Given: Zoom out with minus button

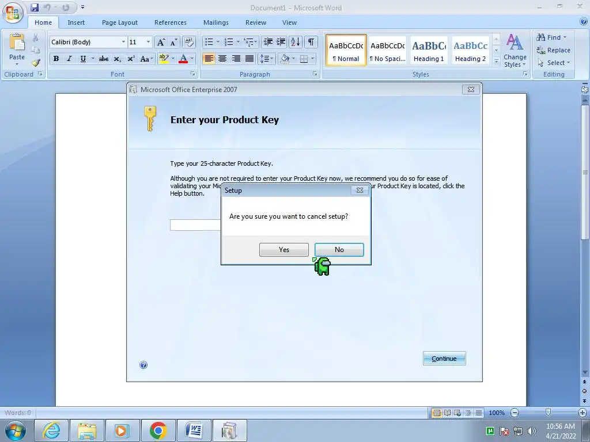Looking at the screenshot, I should (x=515, y=413).
